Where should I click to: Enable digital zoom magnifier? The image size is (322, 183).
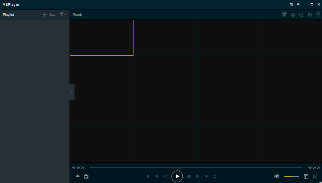(x=301, y=15)
